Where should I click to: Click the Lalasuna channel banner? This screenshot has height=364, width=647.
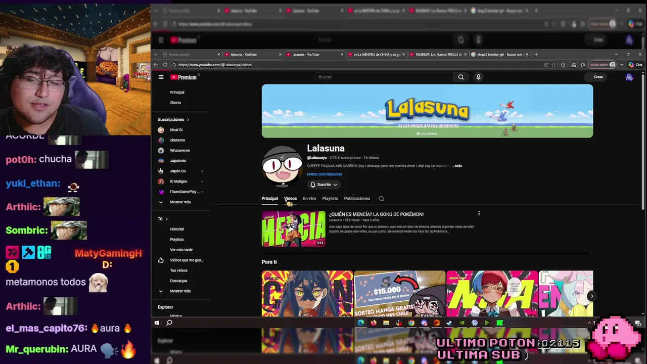click(x=427, y=111)
